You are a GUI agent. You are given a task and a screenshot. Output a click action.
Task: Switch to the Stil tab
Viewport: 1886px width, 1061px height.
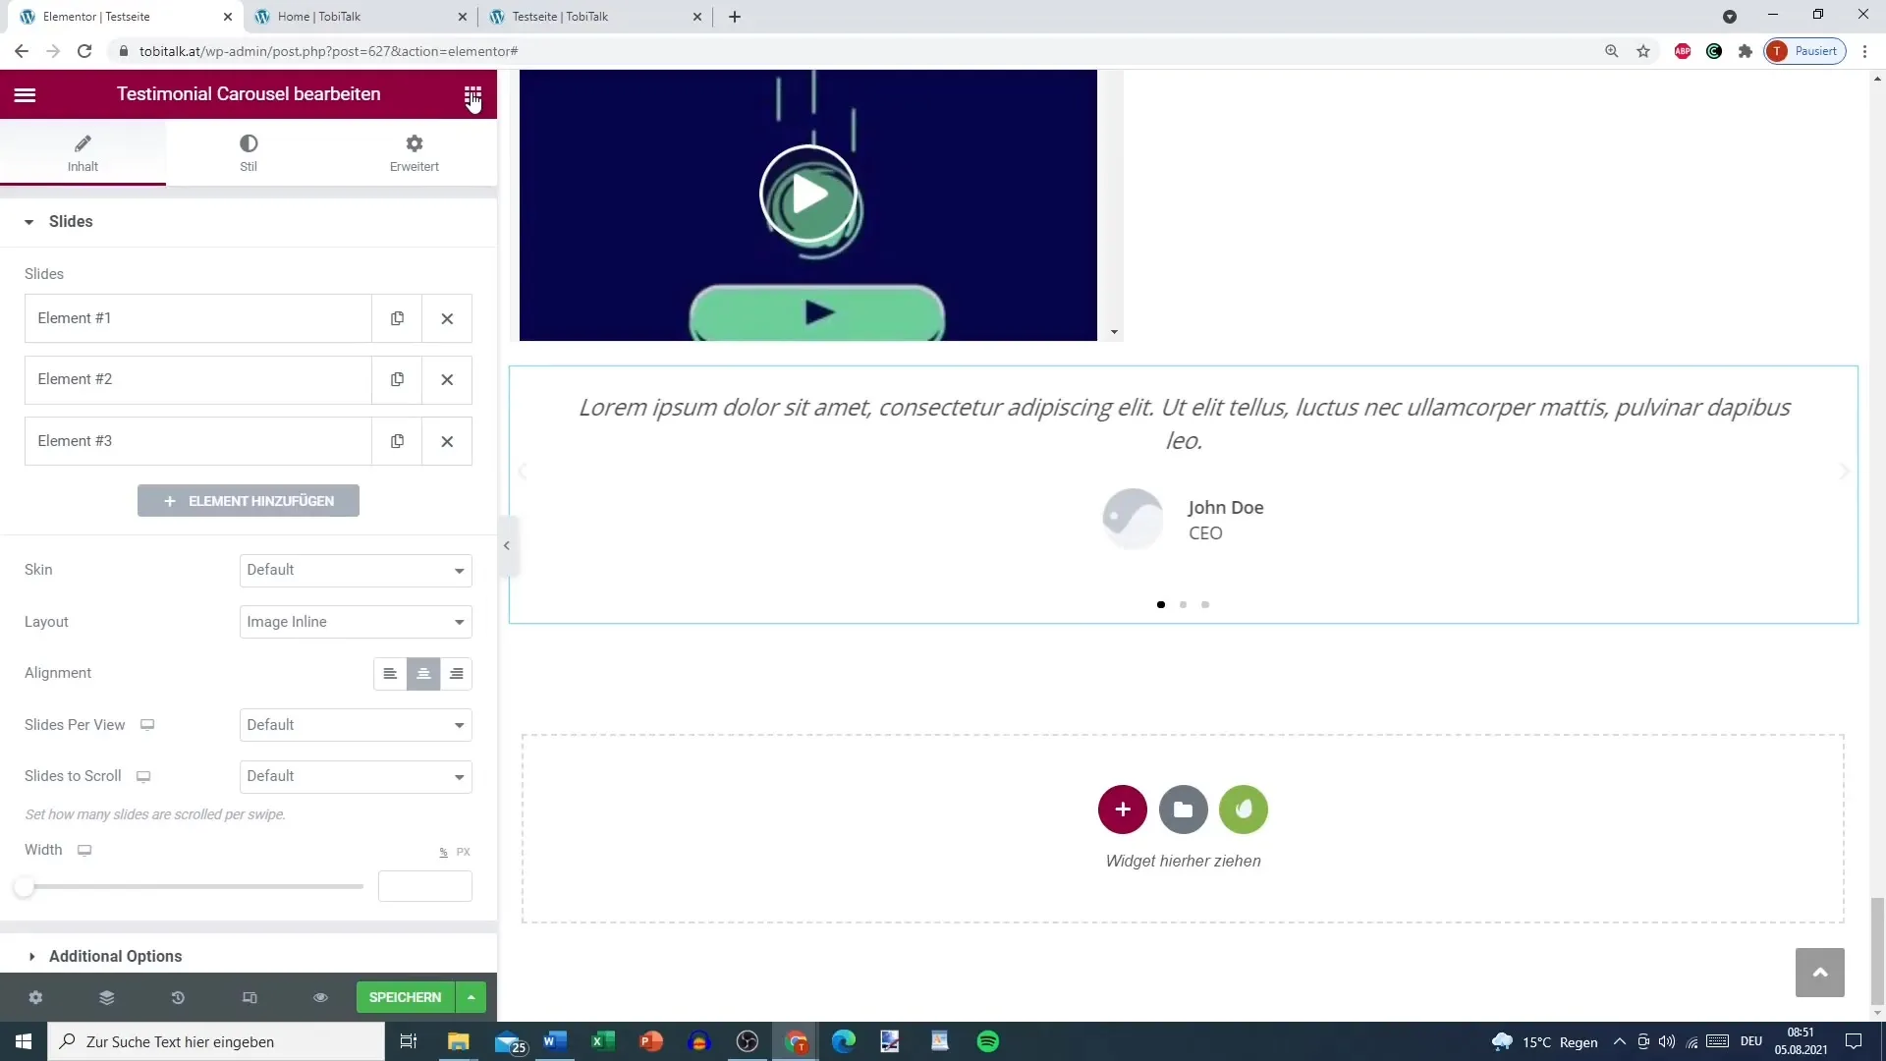tap(249, 152)
